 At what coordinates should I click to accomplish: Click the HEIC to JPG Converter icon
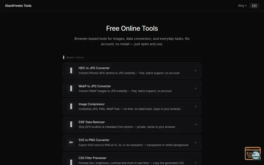click(71, 71)
